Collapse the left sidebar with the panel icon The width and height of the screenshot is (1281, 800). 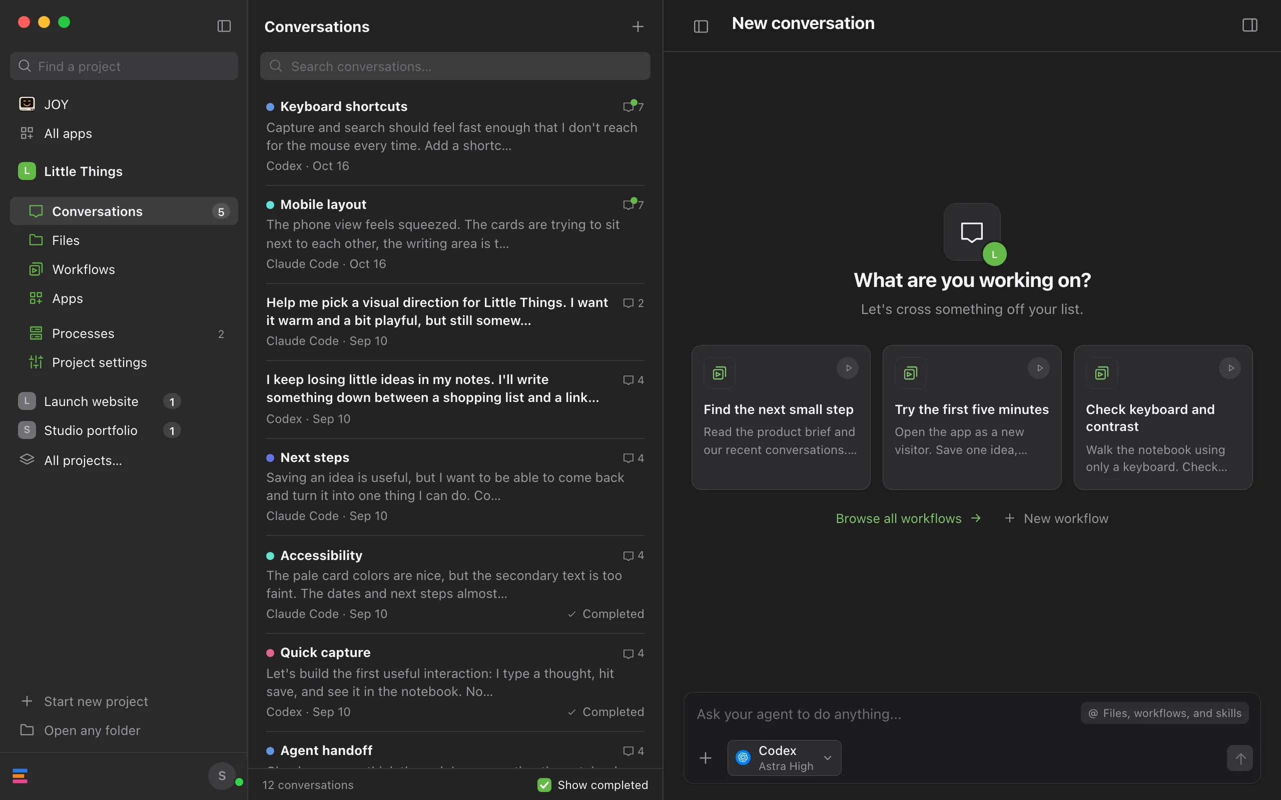point(224,26)
